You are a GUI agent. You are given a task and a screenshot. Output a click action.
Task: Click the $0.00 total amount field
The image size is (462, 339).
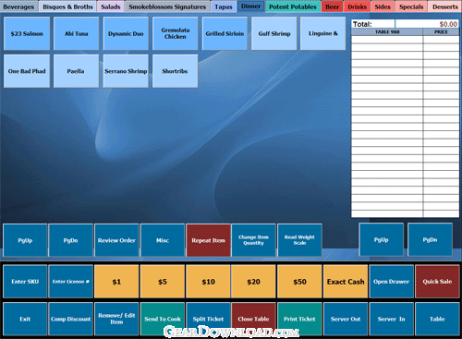point(427,24)
